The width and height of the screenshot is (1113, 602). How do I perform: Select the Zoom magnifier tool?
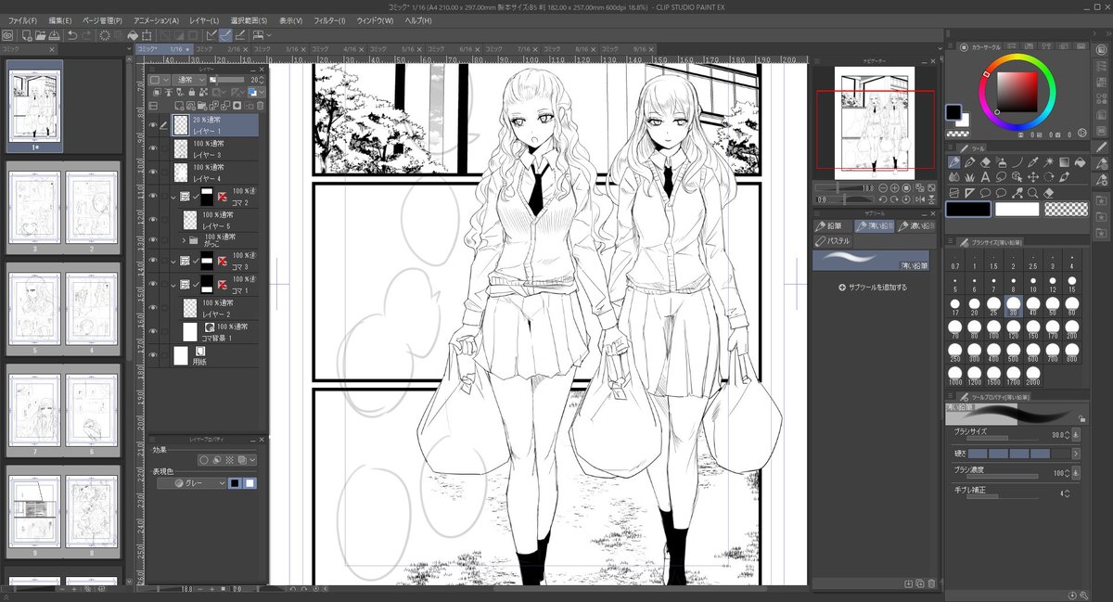click(1032, 194)
